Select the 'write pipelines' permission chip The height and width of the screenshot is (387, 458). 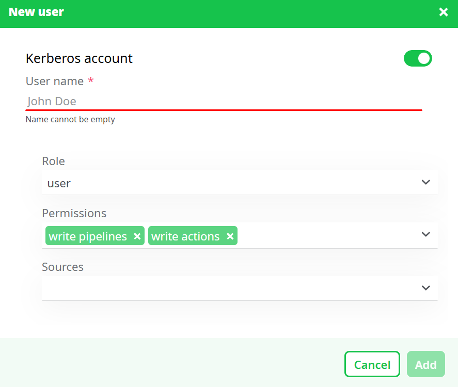(x=88, y=236)
